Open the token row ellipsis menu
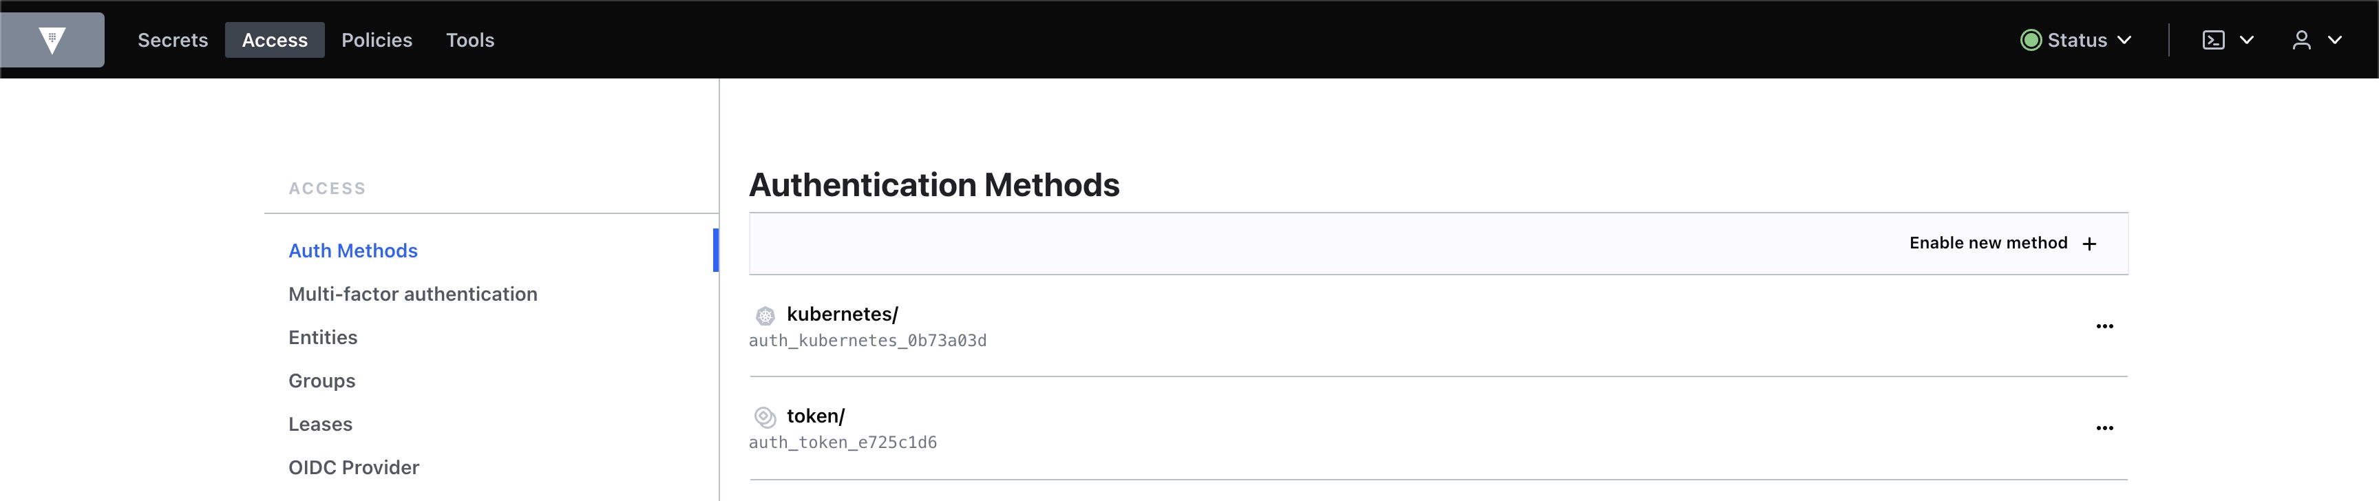2379x501 pixels. coord(2105,427)
